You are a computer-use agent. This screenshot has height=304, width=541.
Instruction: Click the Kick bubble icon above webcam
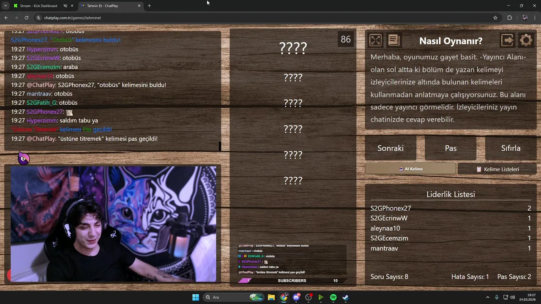(24, 158)
